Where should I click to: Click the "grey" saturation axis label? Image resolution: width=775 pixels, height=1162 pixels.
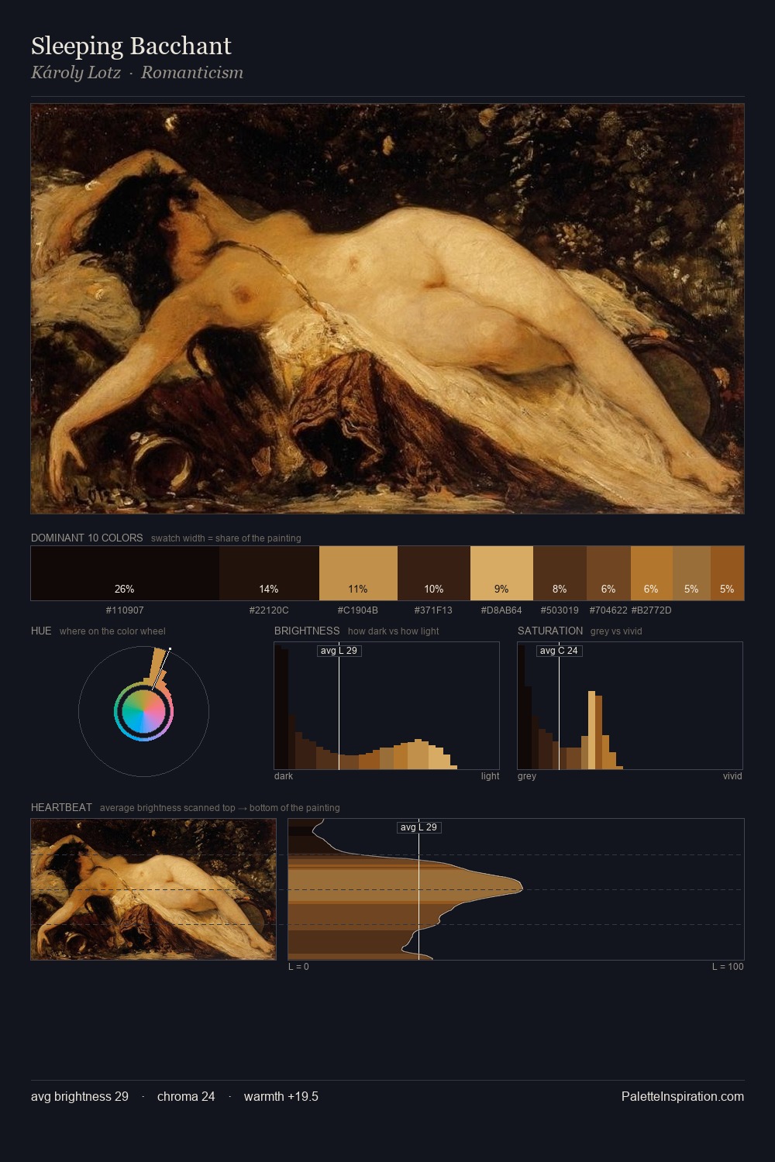click(x=527, y=776)
